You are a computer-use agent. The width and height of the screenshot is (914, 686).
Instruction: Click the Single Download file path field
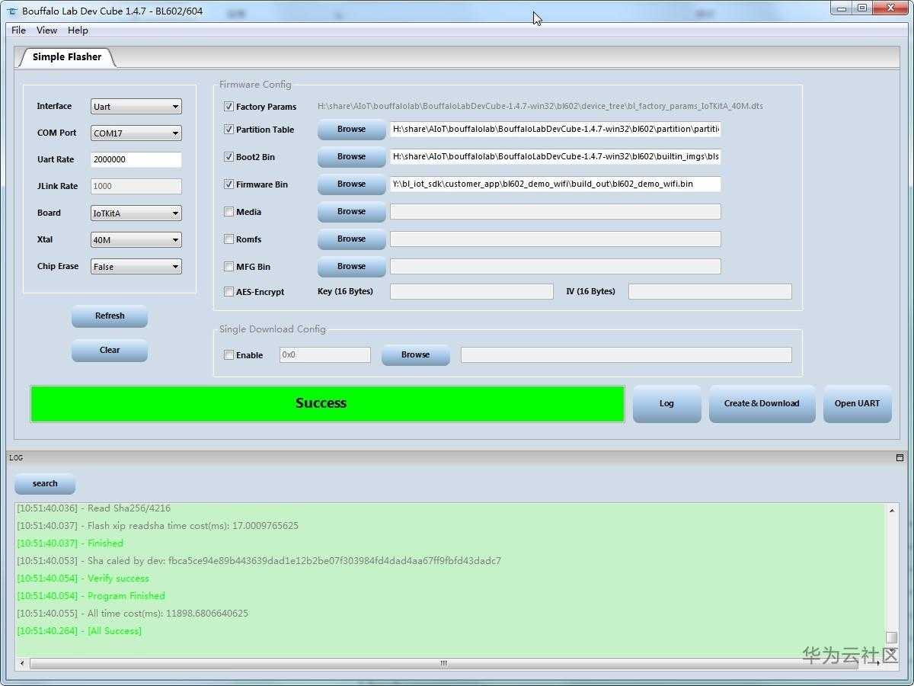(x=626, y=355)
